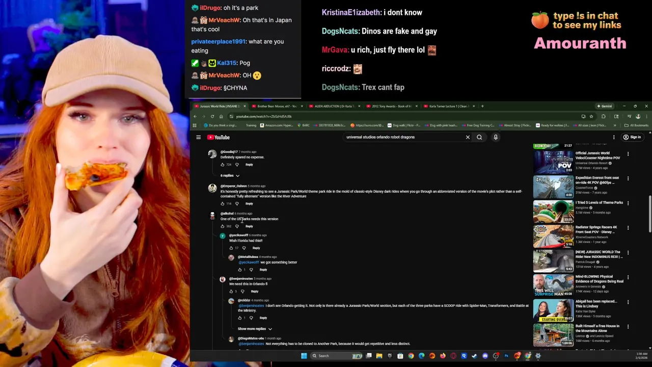This screenshot has height=367, width=652.
Task: Open Discord from the taskbar
Action: (x=485, y=356)
